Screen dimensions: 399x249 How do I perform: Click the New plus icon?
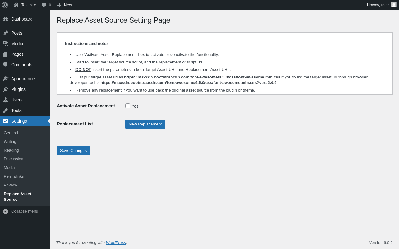59,5
